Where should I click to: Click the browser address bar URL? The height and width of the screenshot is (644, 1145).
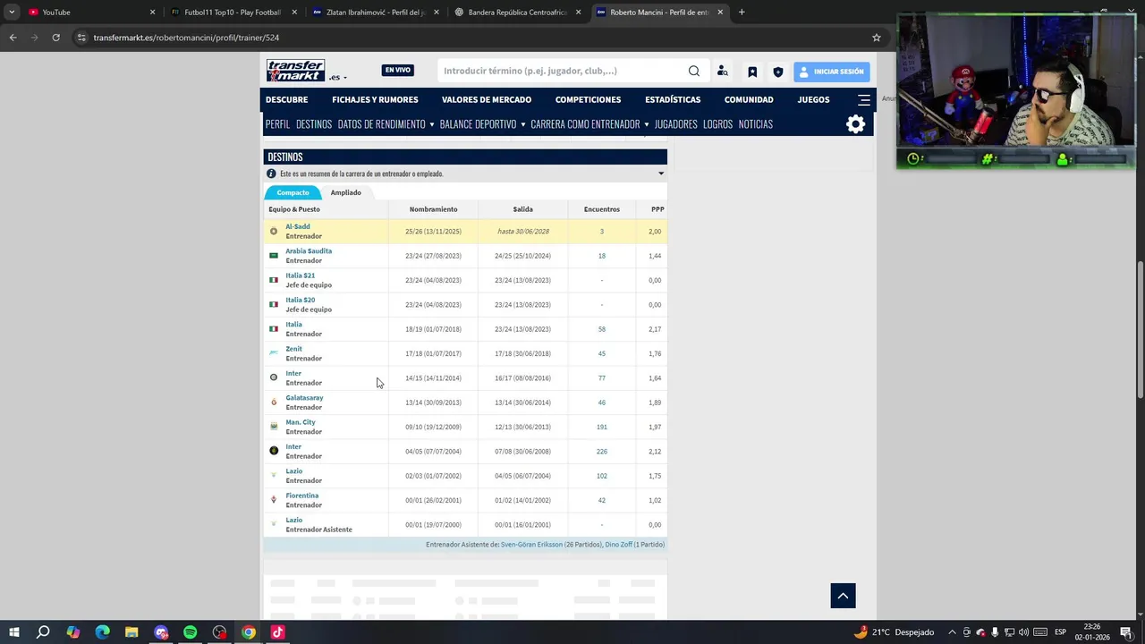[x=186, y=38]
